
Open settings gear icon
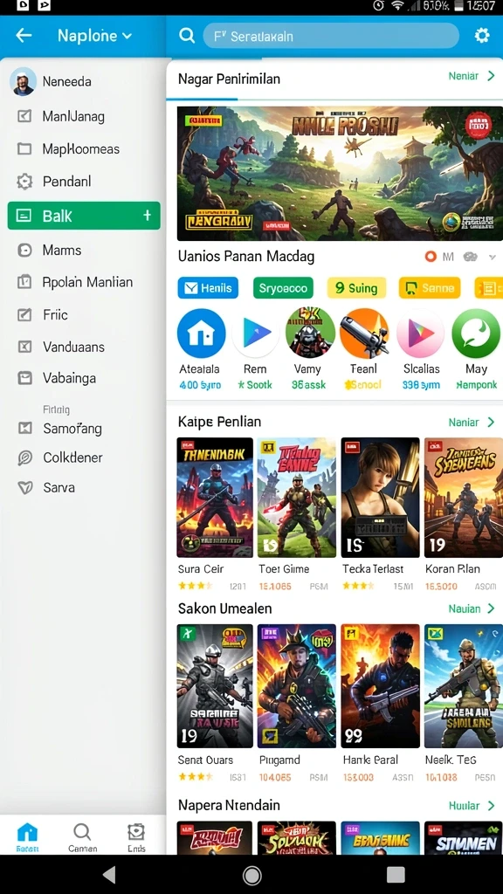point(482,36)
